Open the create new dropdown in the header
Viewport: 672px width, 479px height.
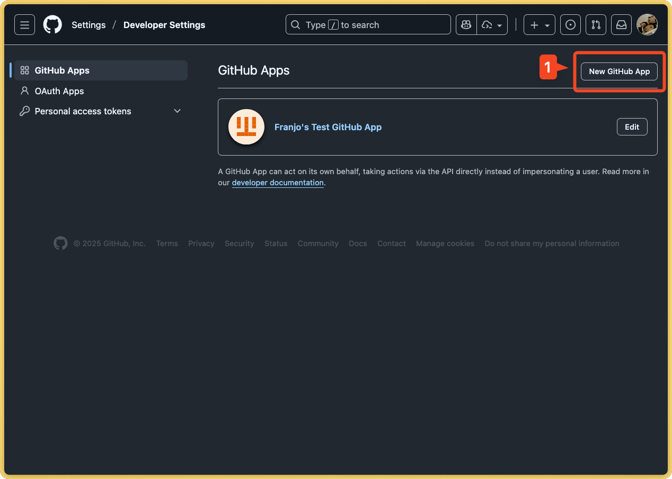[x=539, y=24]
